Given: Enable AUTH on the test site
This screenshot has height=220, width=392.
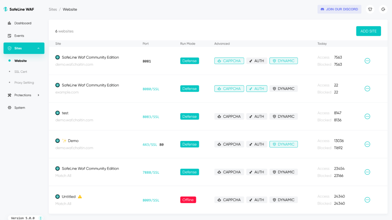Looking at the screenshot, I should [257, 116].
